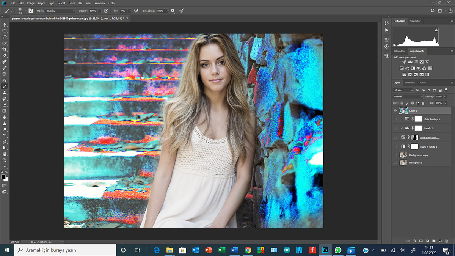Screen dimensions: 455x256
Task: Pick the Crop tool in the toolbar
Action: pos(5,49)
